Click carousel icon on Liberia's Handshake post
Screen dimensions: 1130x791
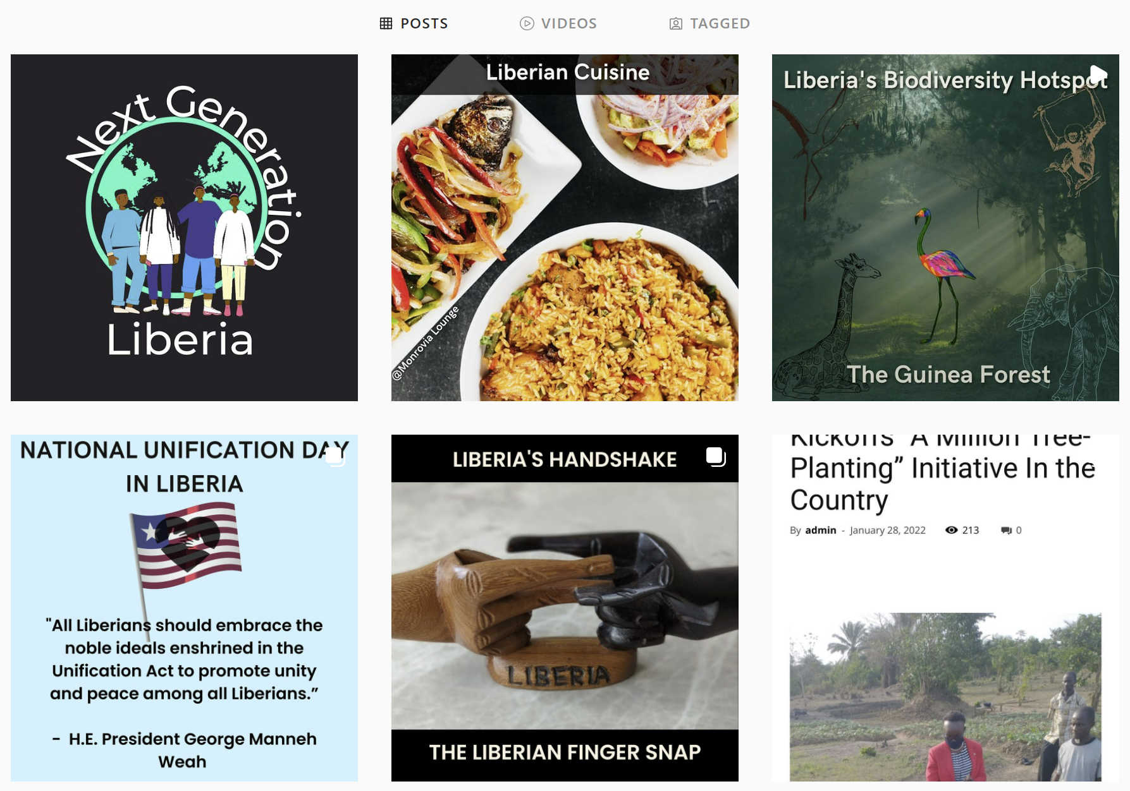click(x=716, y=456)
